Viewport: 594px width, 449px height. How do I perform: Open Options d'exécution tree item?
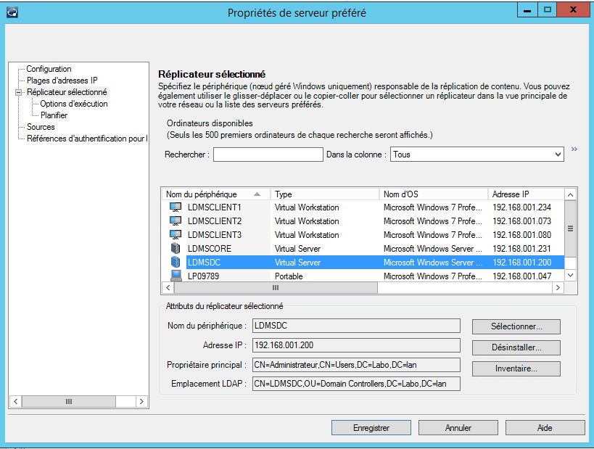tap(73, 104)
